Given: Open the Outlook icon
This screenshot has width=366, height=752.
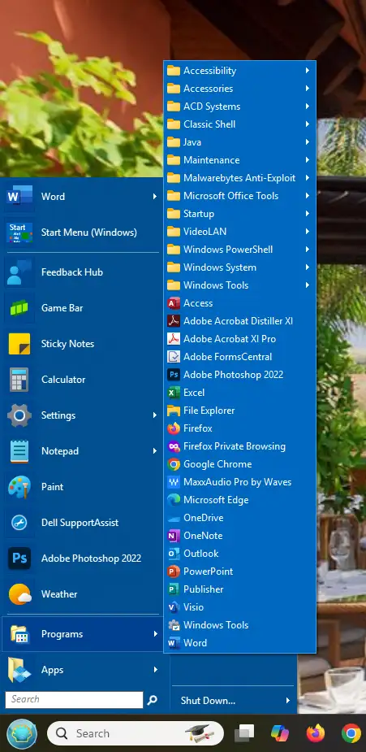Looking at the screenshot, I should click(174, 554).
